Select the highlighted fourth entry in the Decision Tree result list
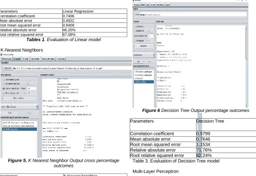 coord(144,82)
